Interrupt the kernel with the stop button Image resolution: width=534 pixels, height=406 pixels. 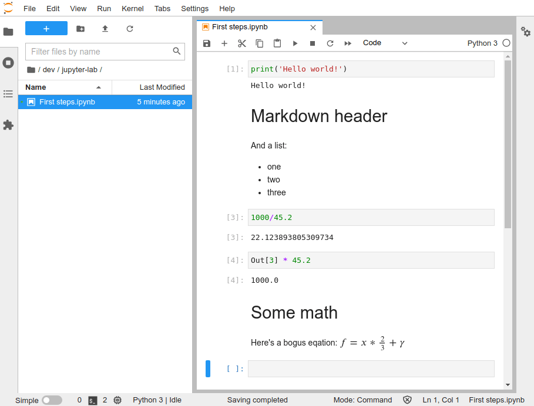pos(313,43)
